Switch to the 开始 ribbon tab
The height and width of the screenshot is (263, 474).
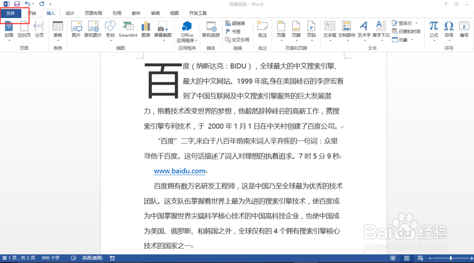(x=32, y=13)
